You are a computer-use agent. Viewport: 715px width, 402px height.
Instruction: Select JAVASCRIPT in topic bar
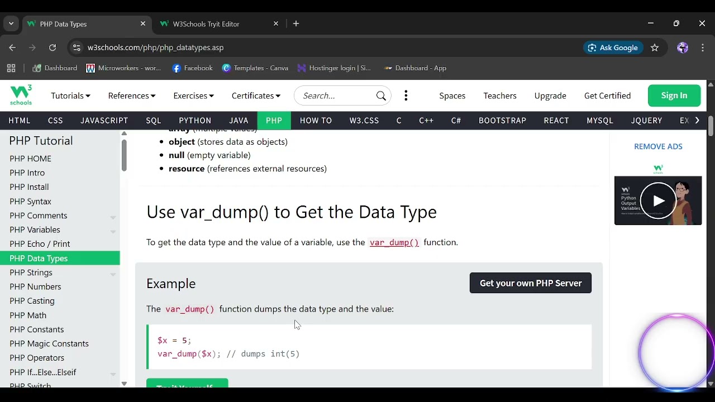point(104,121)
